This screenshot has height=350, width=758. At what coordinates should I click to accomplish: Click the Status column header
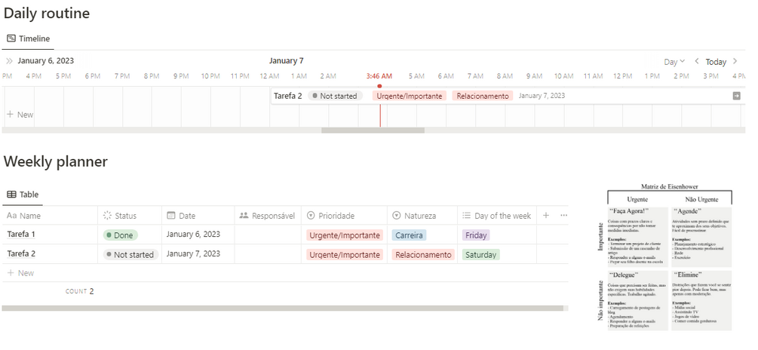tap(127, 216)
